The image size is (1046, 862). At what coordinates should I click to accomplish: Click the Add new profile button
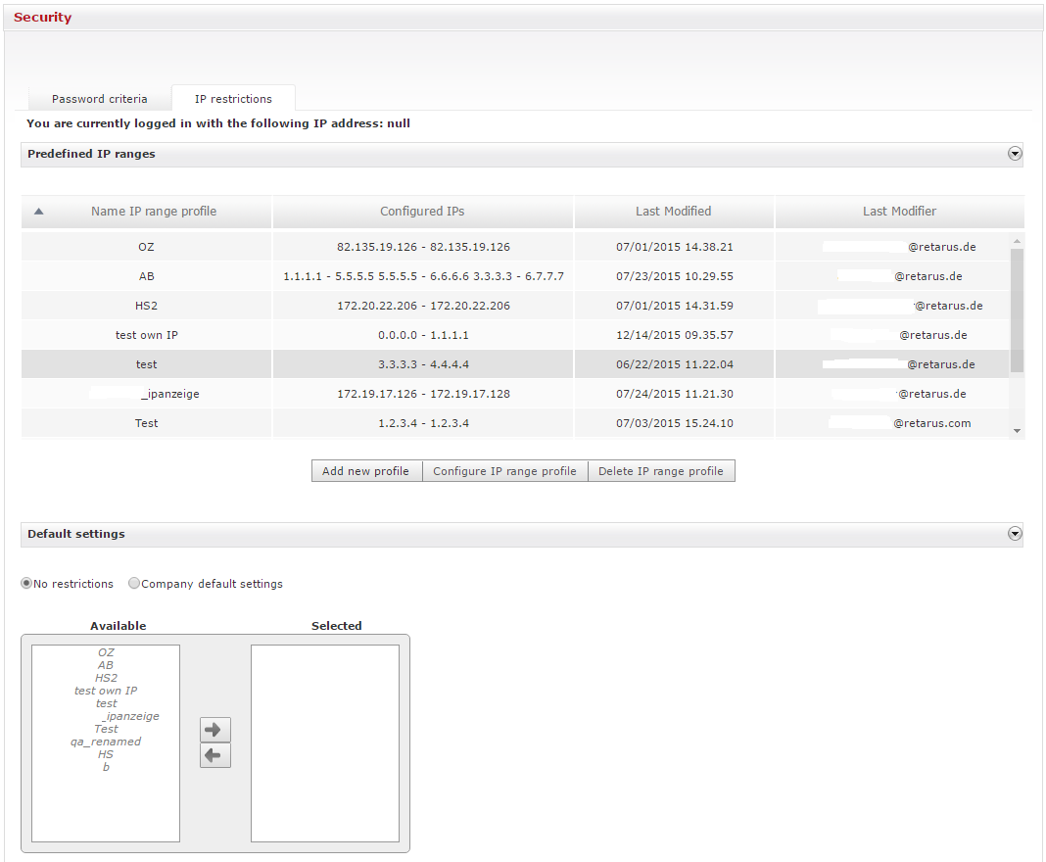[365, 471]
